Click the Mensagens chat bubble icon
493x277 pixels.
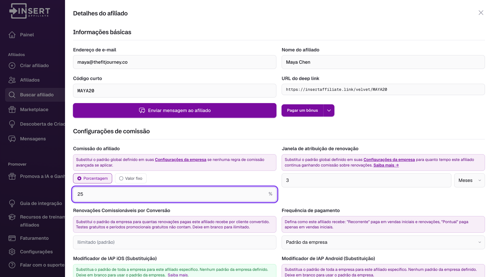[12, 139]
